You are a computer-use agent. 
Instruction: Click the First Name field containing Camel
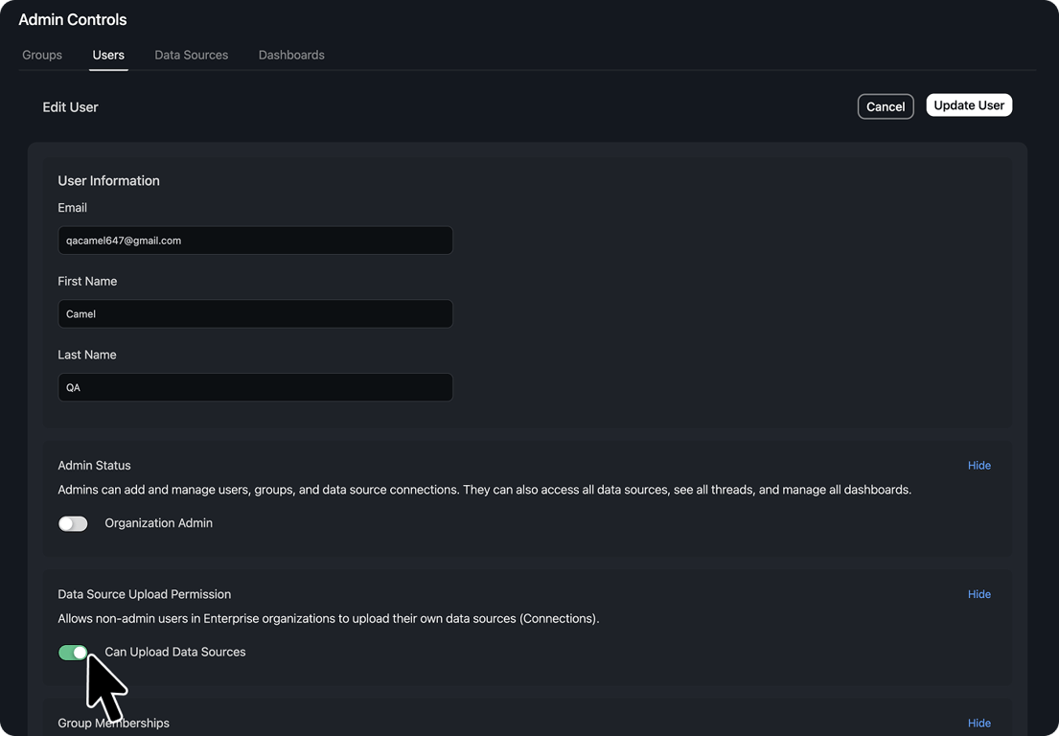(255, 314)
